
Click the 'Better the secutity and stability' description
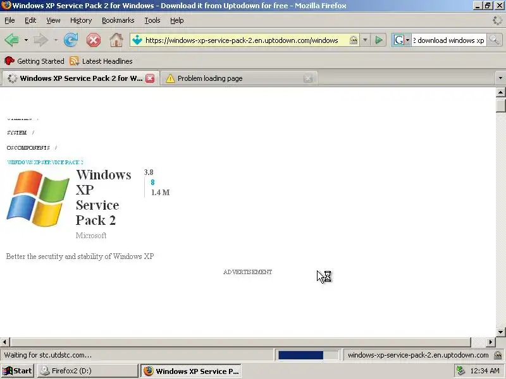tap(80, 256)
